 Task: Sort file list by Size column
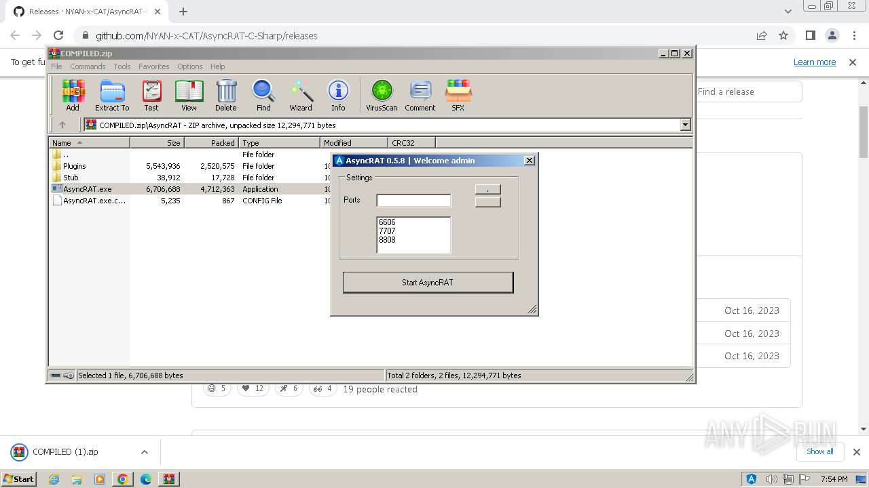(x=157, y=142)
